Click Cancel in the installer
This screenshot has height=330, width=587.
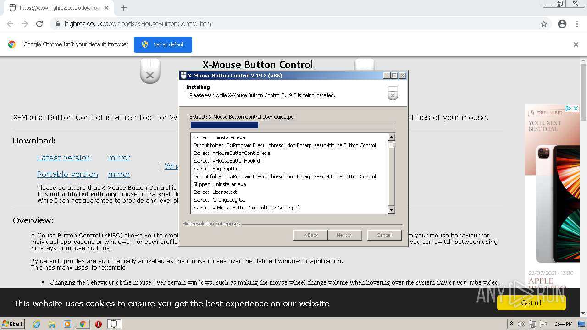tap(384, 235)
